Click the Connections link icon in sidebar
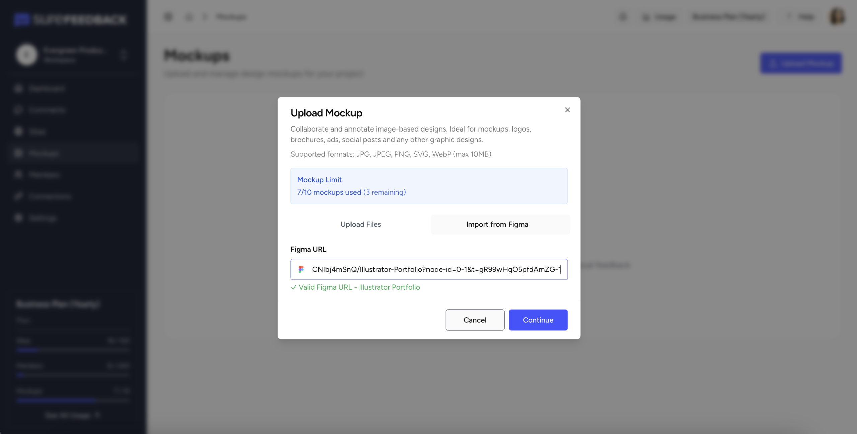 (19, 196)
